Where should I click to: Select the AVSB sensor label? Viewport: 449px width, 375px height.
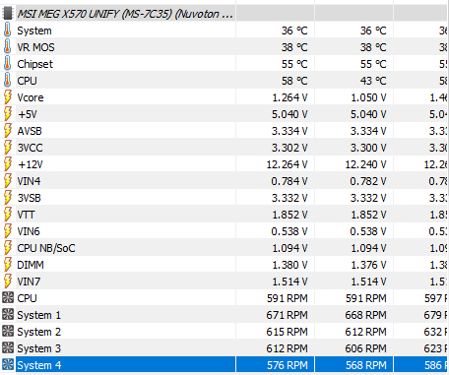30,131
